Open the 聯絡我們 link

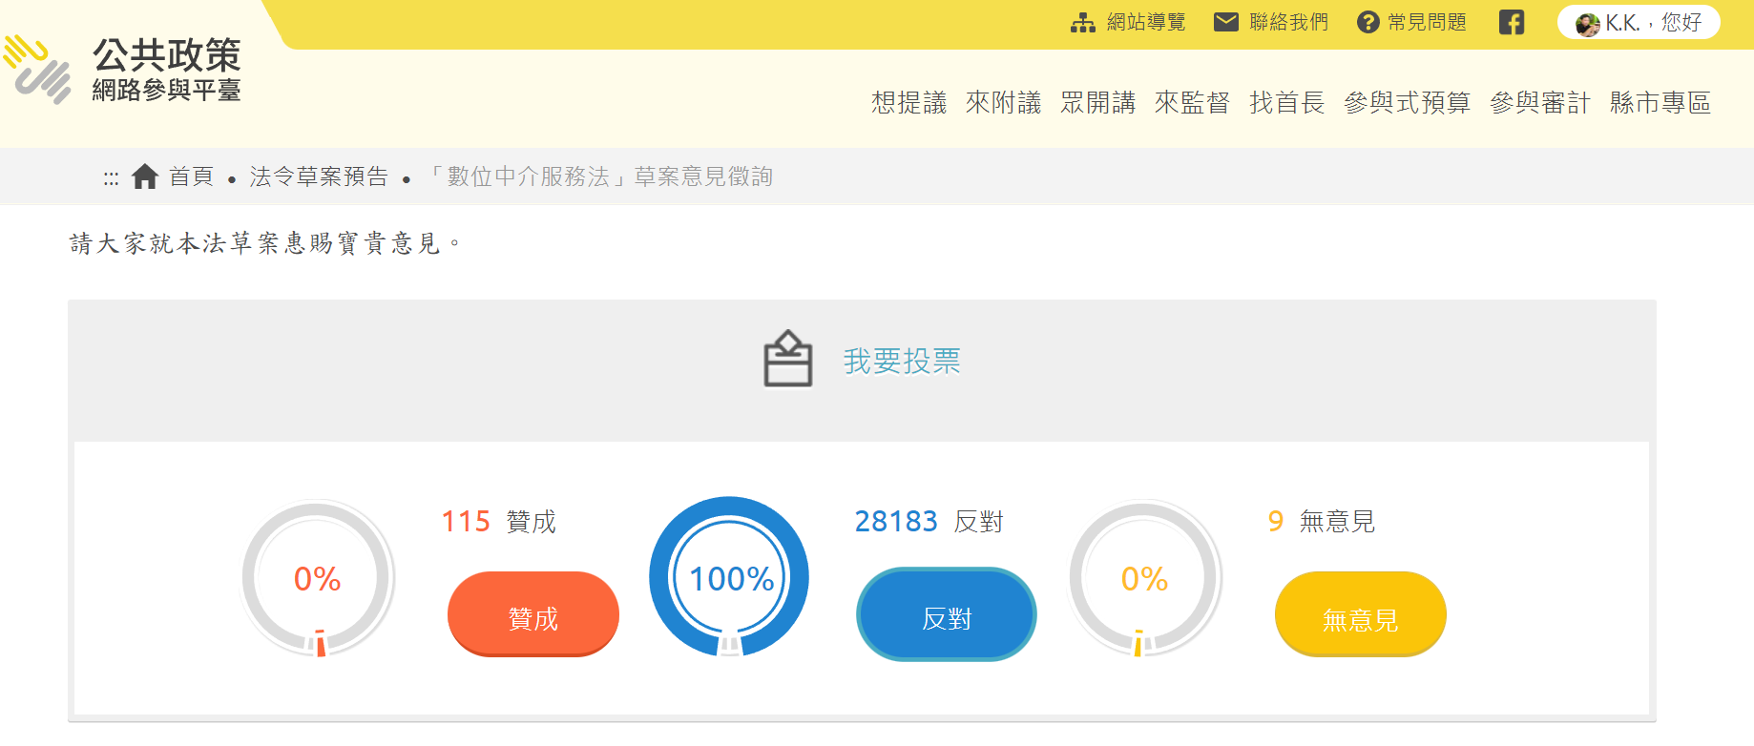(1288, 22)
